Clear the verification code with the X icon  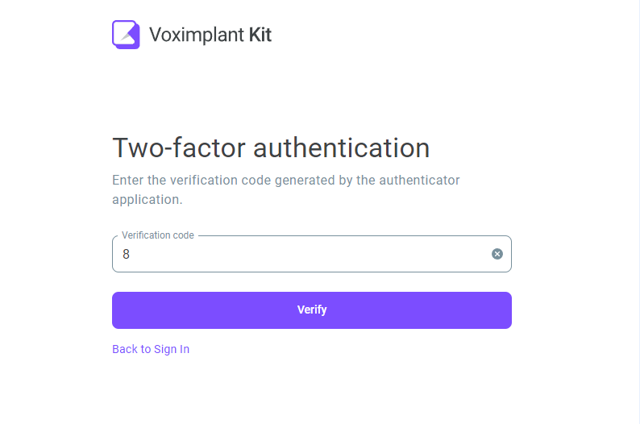(497, 254)
